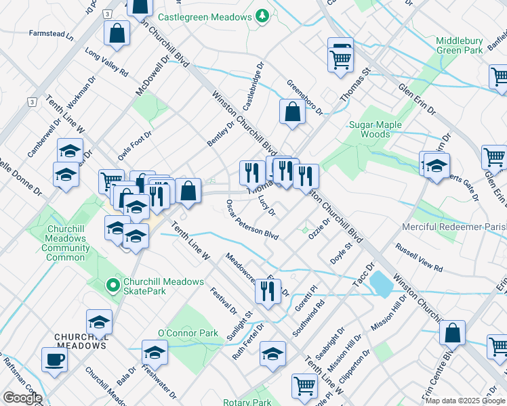
Task: Select O'Connor Park label
Action: (x=188, y=333)
